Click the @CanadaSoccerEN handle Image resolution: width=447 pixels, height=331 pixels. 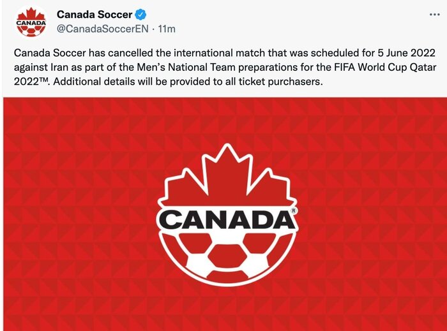click(x=100, y=29)
